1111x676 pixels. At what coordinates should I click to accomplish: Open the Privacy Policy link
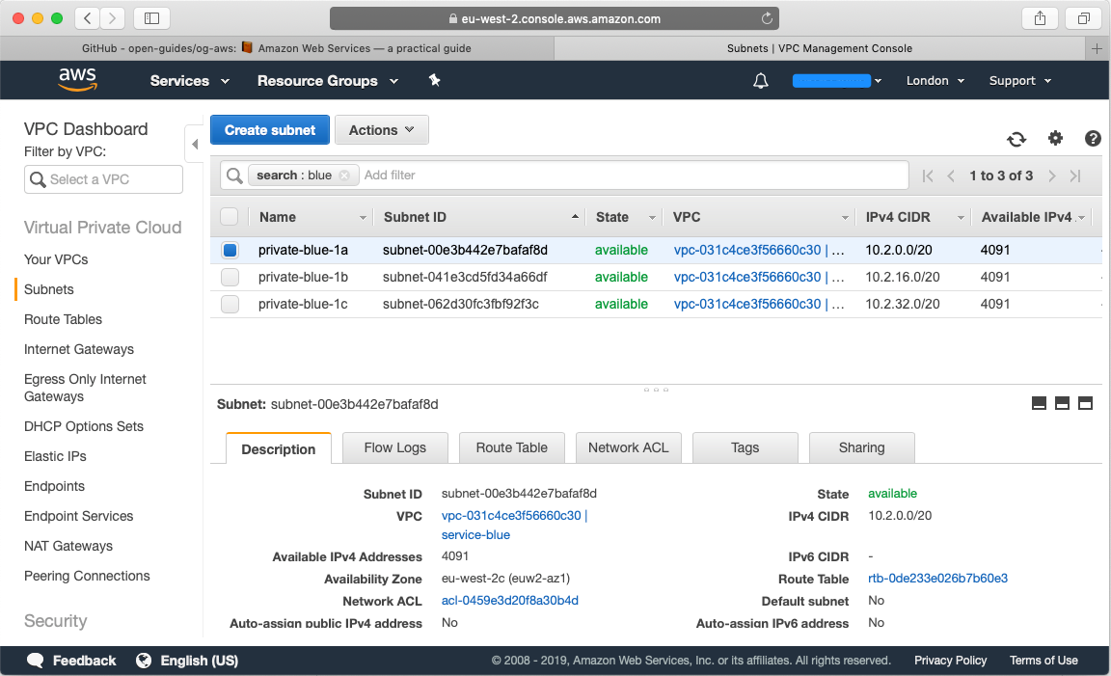coord(950,661)
